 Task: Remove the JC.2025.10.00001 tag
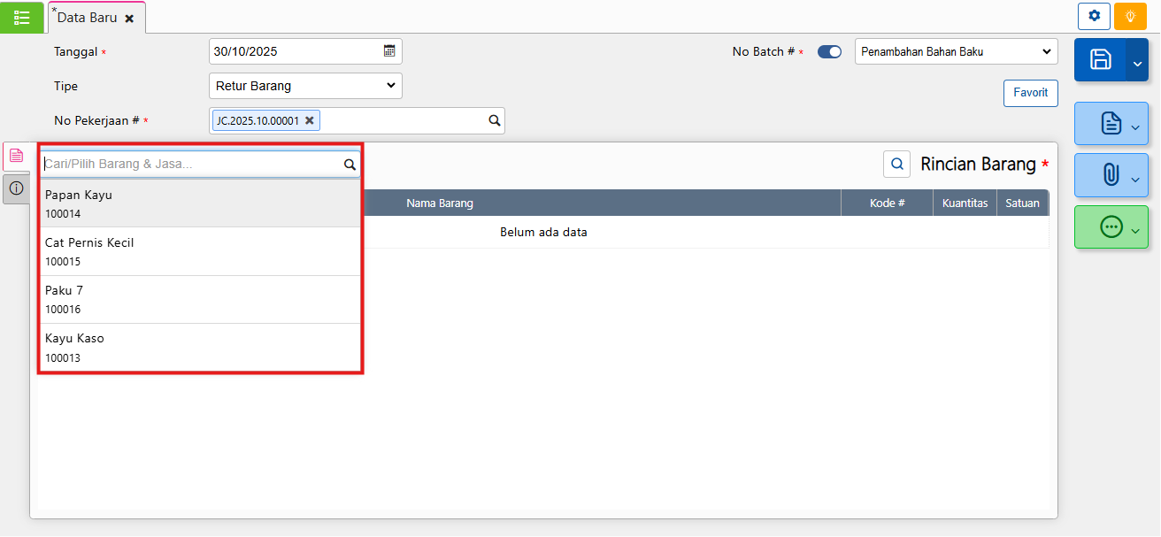(310, 121)
